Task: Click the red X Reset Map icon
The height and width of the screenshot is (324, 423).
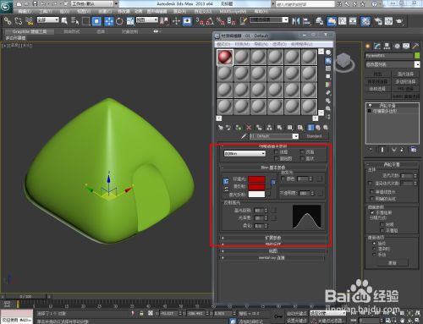Action: click(249, 128)
